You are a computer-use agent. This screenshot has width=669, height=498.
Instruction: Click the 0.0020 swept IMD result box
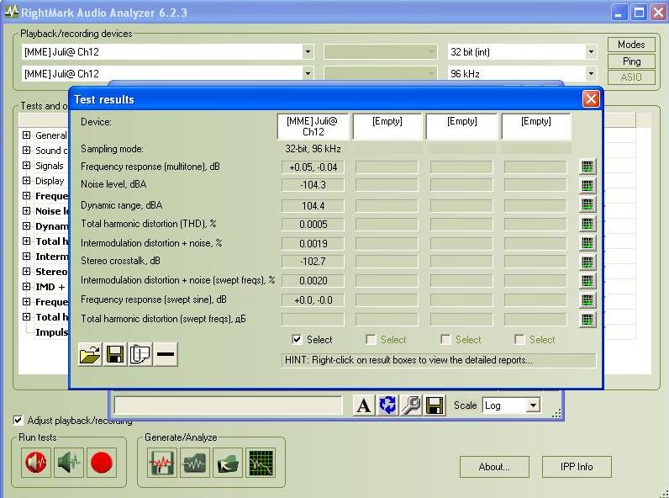pos(313,281)
